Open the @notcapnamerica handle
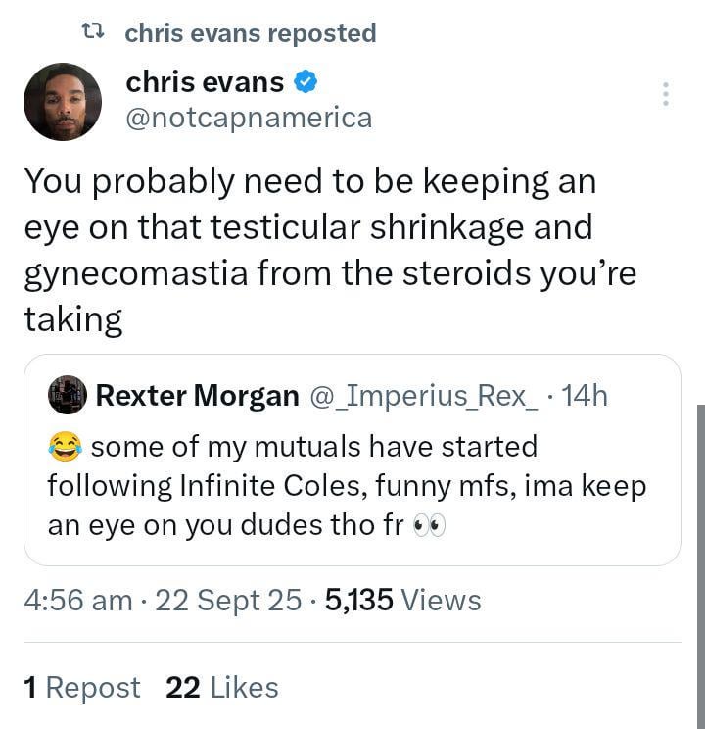Image resolution: width=705 pixels, height=729 pixels. tap(249, 118)
